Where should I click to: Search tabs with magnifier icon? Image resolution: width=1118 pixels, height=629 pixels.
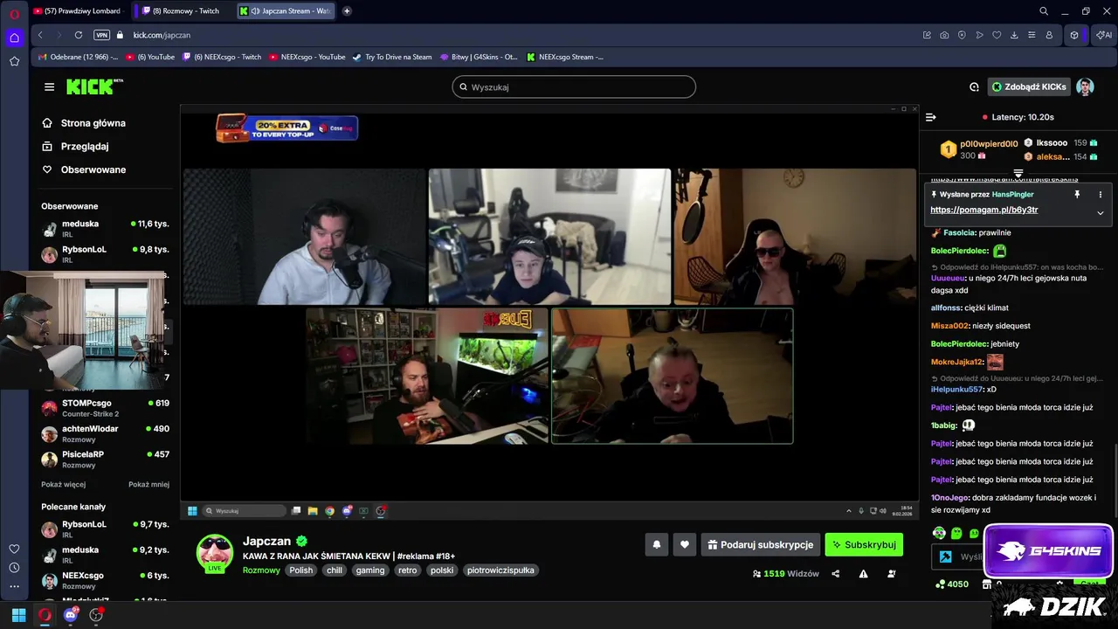(1044, 11)
